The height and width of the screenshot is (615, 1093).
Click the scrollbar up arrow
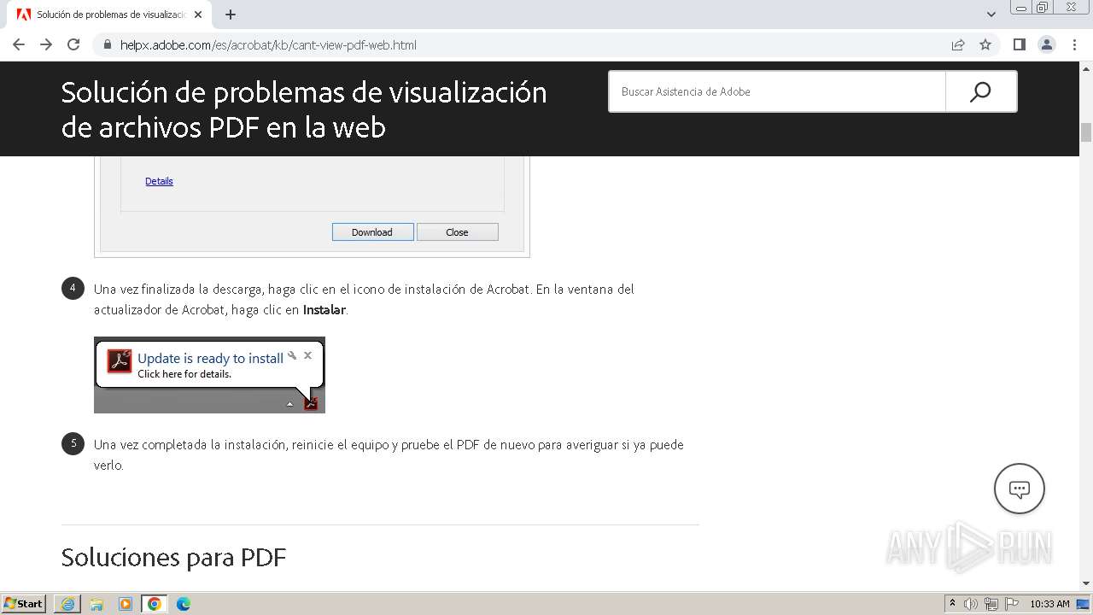click(x=1086, y=68)
